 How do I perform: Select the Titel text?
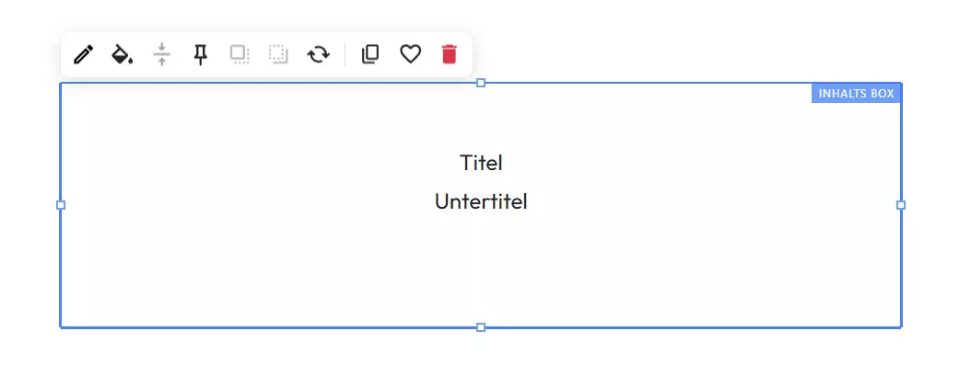point(481,163)
